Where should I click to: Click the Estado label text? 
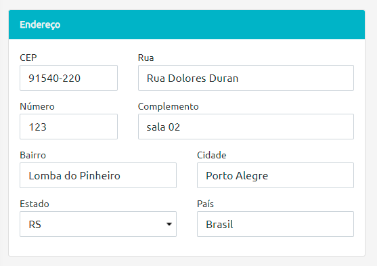click(35, 204)
